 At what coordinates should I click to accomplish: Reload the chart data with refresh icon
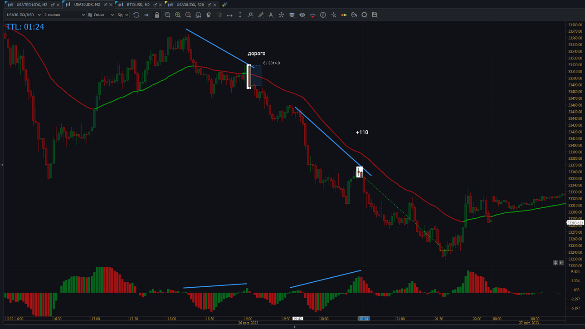point(136,15)
